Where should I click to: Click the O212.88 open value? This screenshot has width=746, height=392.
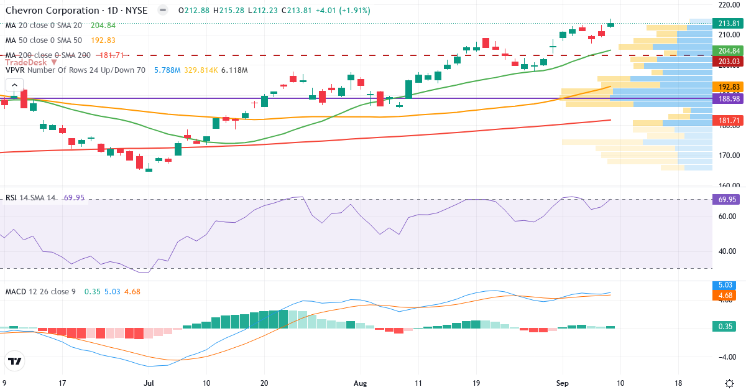193,11
